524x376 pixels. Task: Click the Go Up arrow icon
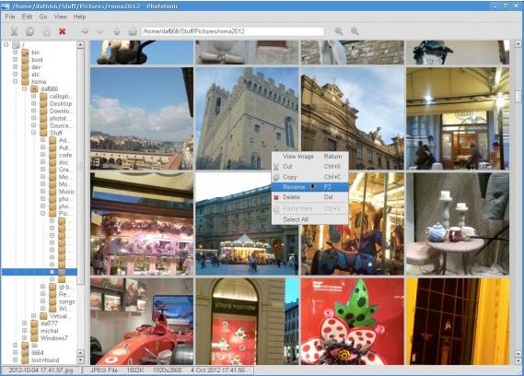[x=117, y=31]
